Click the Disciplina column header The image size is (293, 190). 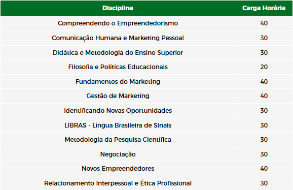(x=118, y=8)
